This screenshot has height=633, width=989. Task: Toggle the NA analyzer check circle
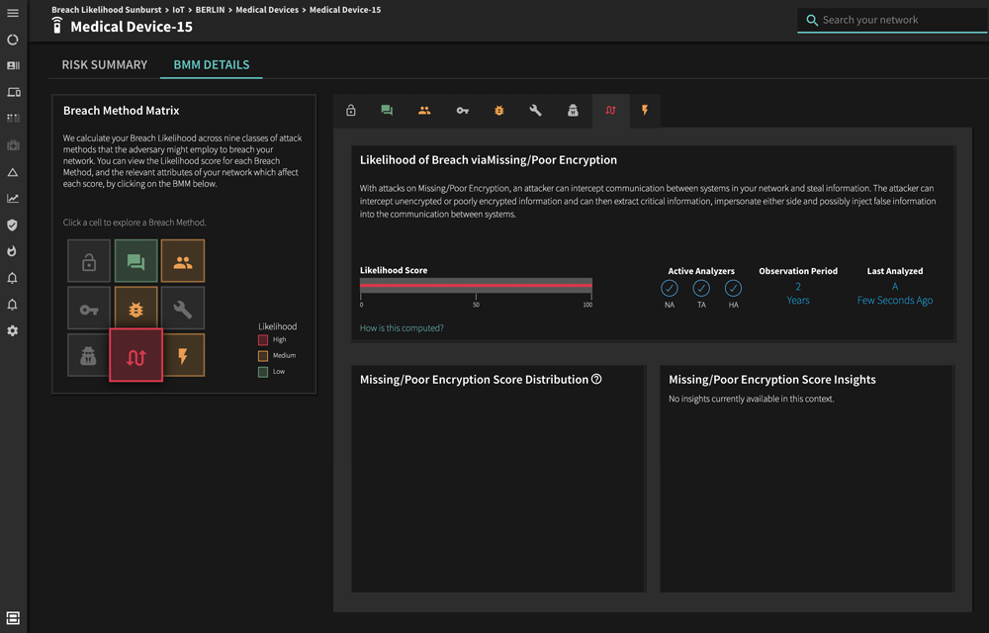[670, 288]
